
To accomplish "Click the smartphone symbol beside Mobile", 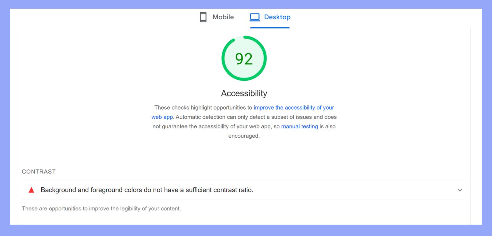I will pos(203,17).
